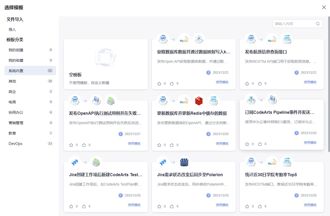Like the 更新数据库并更新Redis template
330x216 pixels.
(x=172, y=145)
